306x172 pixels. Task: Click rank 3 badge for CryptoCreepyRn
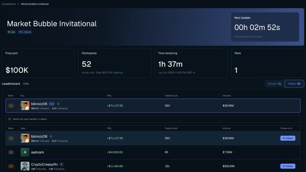coord(11,166)
